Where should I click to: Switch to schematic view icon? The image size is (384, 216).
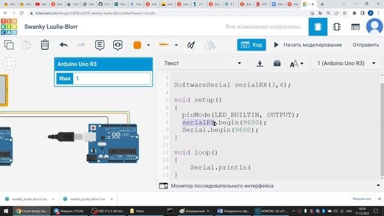coord(337,26)
